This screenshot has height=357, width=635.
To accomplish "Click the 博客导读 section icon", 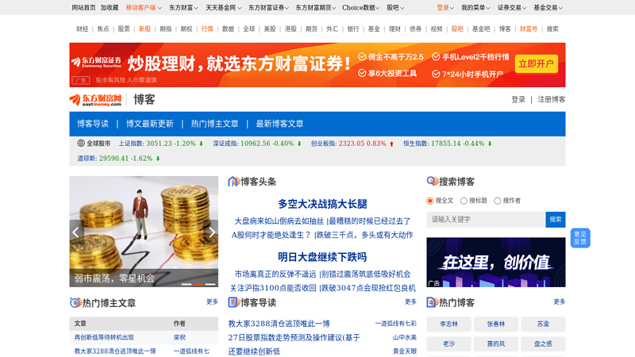I will point(233,302).
